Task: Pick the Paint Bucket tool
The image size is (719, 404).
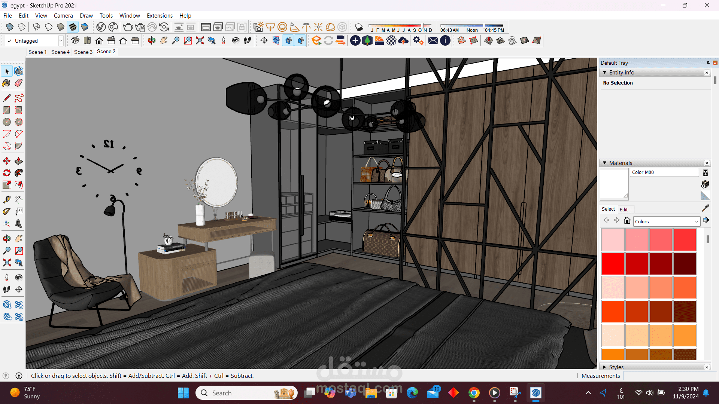Action: click(x=7, y=83)
